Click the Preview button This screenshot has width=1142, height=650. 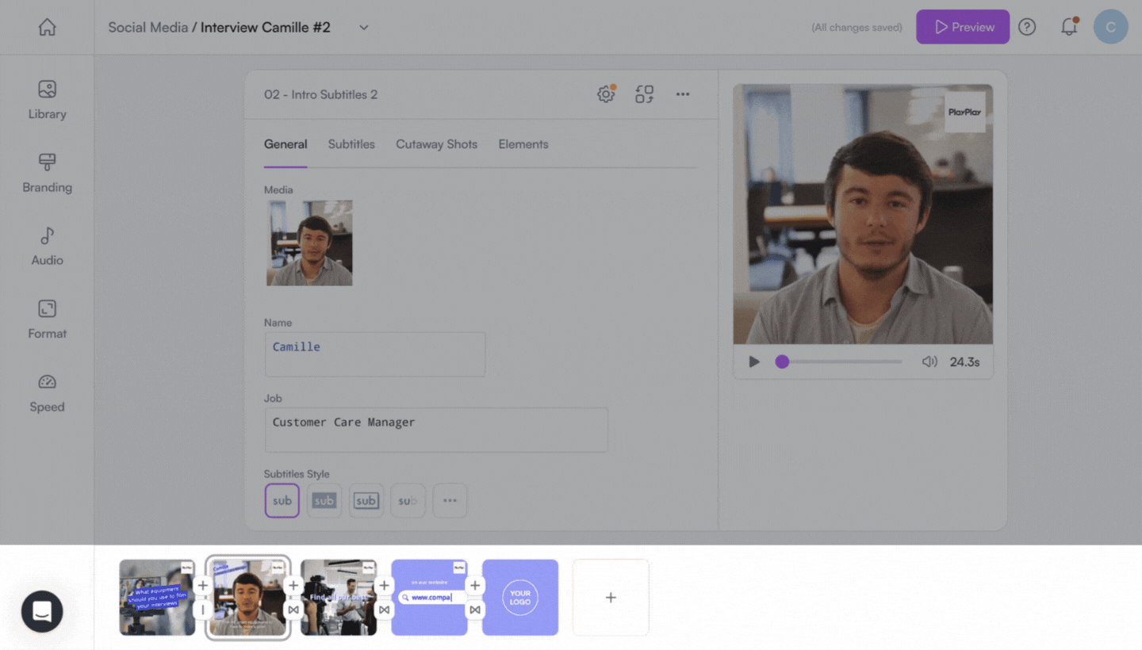pyautogui.click(x=963, y=27)
